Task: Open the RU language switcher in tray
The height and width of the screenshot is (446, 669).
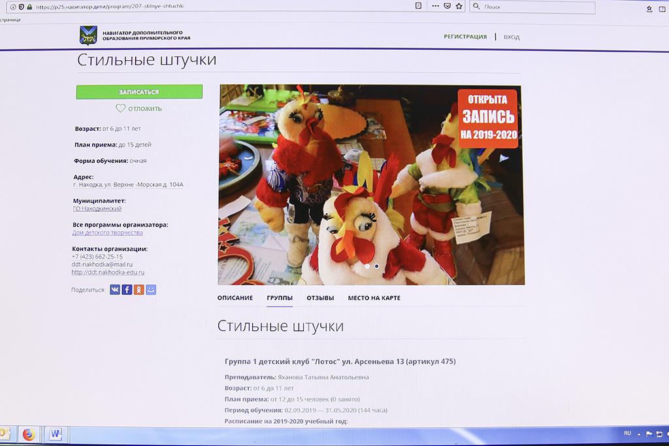Action: [x=627, y=433]
